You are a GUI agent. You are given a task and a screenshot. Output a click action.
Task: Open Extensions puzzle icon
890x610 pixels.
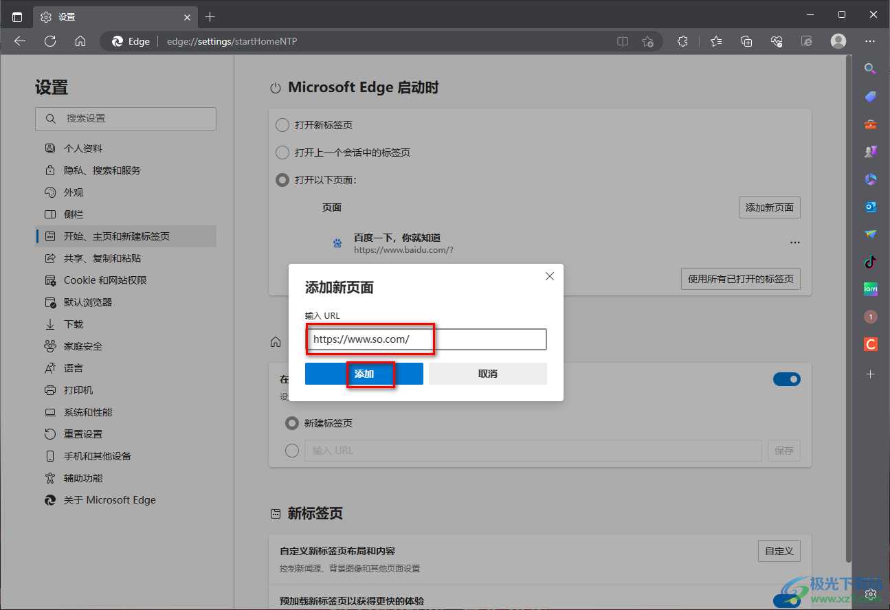click(x=682, y=41)
